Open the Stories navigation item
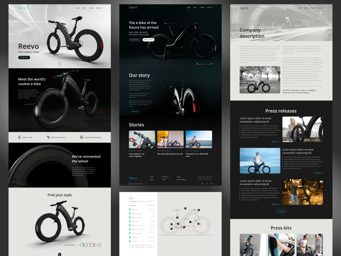The width and height of the screenshot is (341, 256). tap(202, 7)
